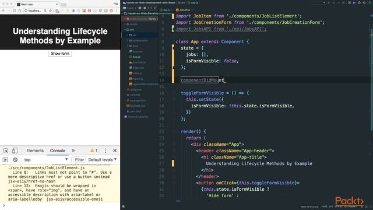Image resolution: width=373 pixels, height=210 pixels.
Task: Click the red circular extension icon
Action: 89,10
